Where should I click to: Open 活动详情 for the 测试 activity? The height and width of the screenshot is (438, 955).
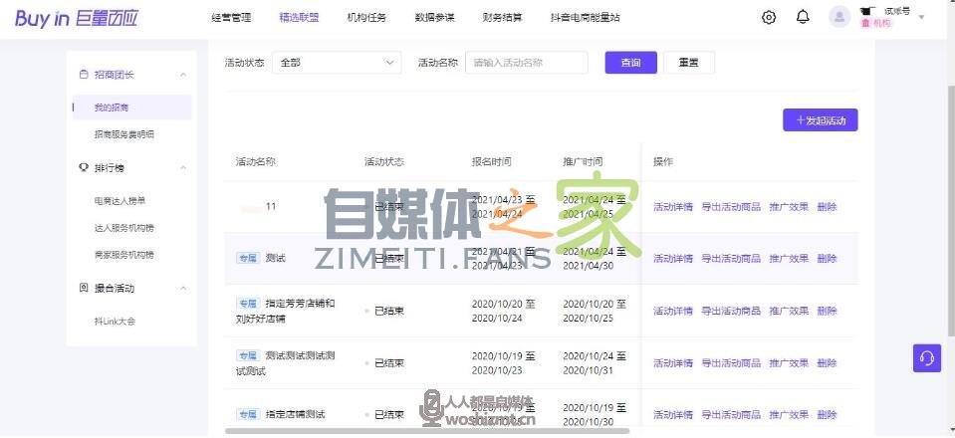[x=673, y=258]
